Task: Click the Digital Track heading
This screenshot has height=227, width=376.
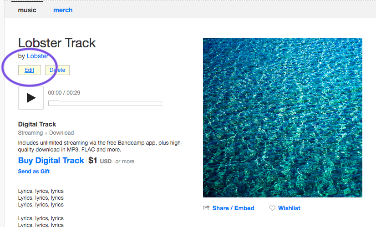Action: [37, 124]
